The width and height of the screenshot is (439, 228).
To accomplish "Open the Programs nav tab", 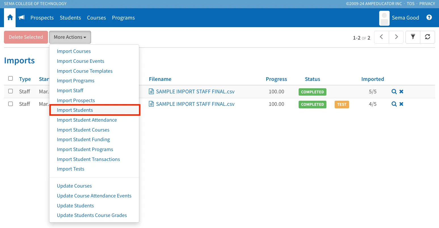I will (x=123, y=18).
